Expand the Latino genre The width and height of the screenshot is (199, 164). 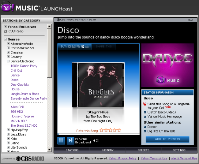click(8, 143)
